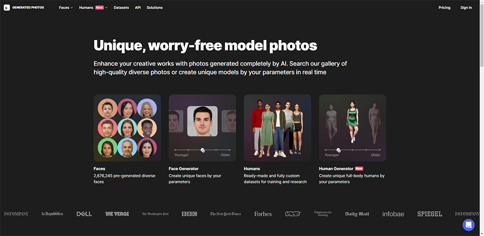Viewport: 484px width, 236px height.
Task: Click the Forbes logo
Action: point(263,214)
